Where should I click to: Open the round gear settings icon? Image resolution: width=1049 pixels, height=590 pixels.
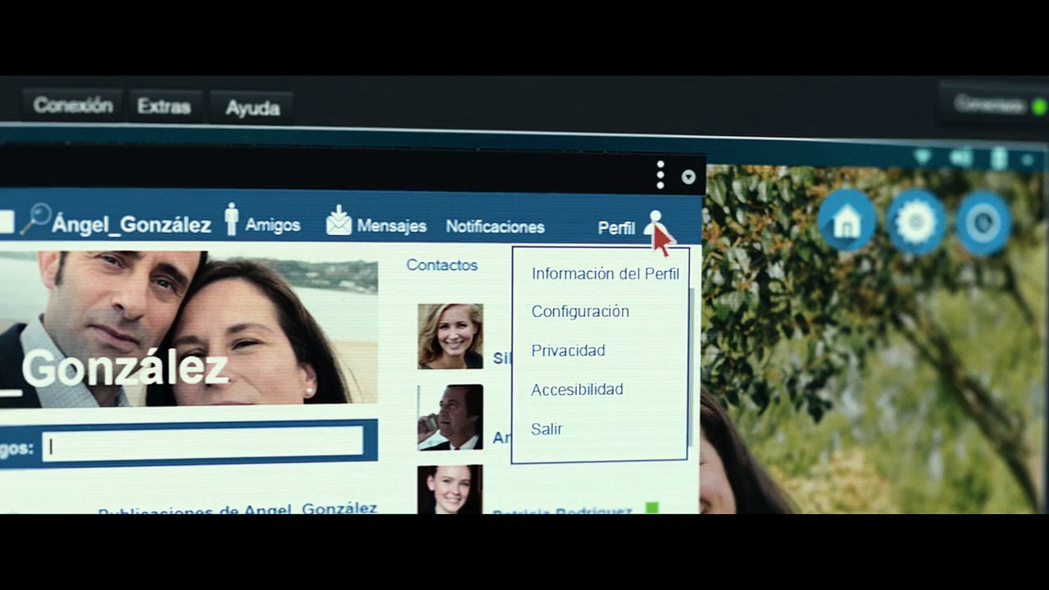(915, 222)
